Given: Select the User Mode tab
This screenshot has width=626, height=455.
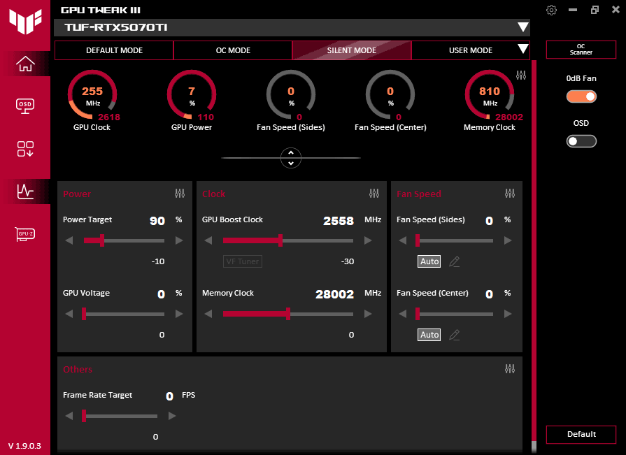Looking at the screenshot, I should 470,50.
